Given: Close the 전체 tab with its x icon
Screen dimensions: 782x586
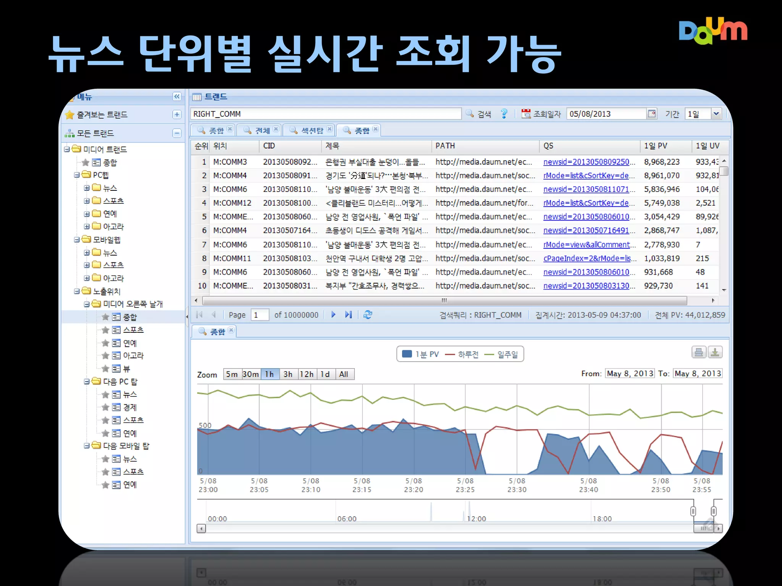Looking at the screenshot, I should tap(276, 129).
